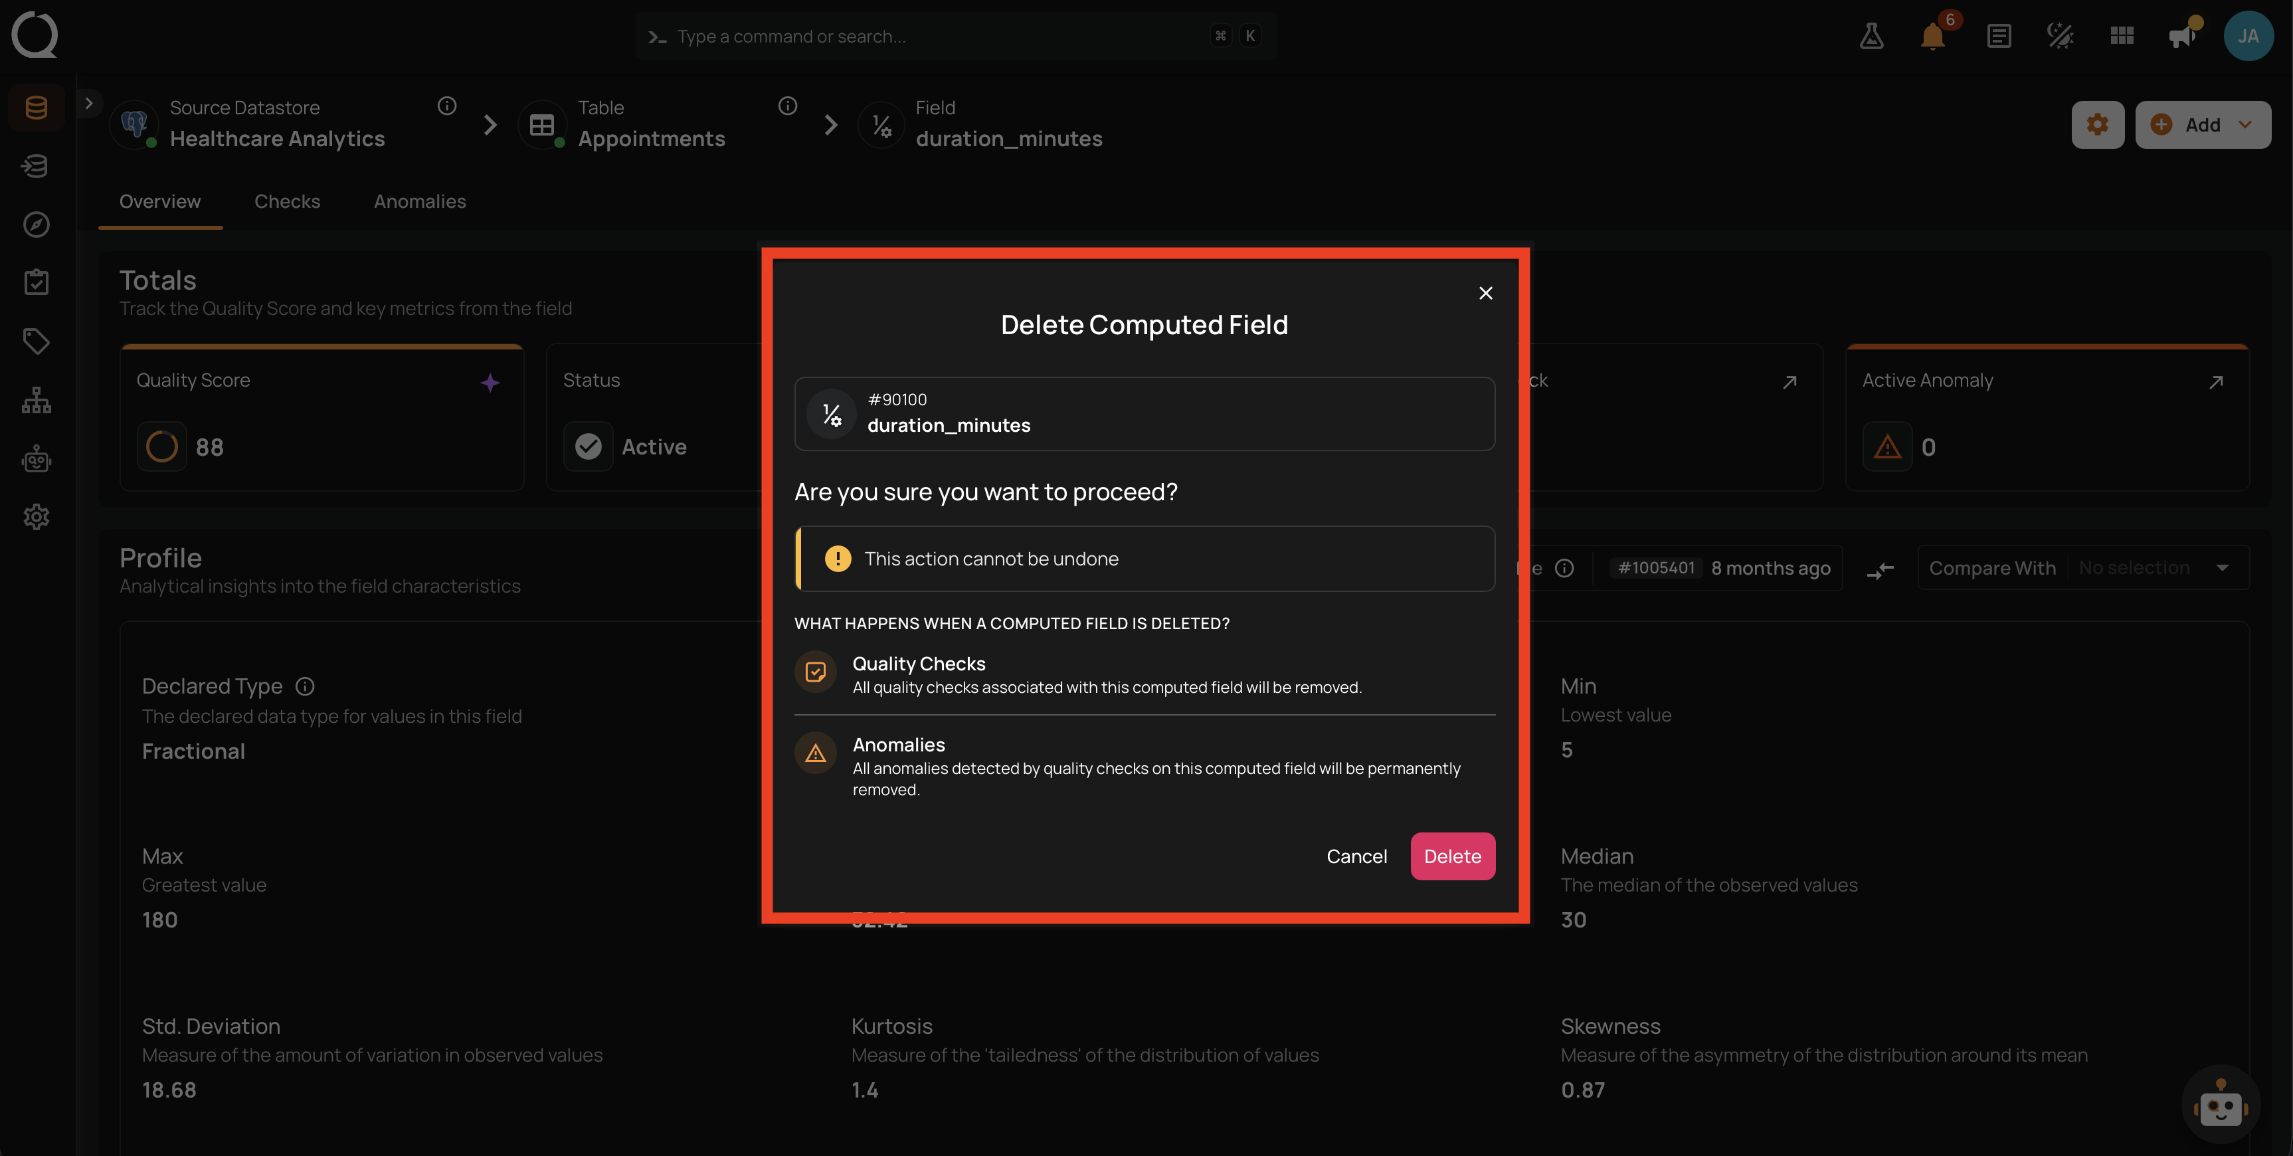Open the Enrichment Datastores sidebar icon
Screen dimensions: 2293x1156
37,165
